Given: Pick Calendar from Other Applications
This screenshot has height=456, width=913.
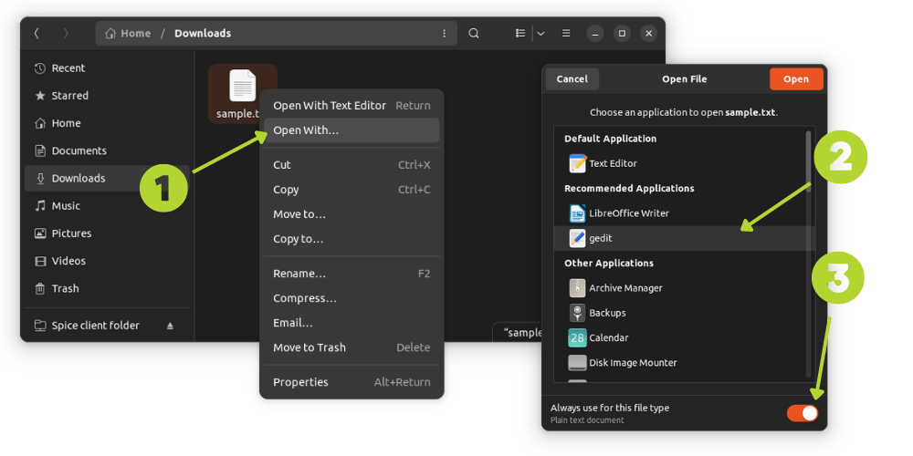Looking at the screenshot, I should tap(609, 337).
